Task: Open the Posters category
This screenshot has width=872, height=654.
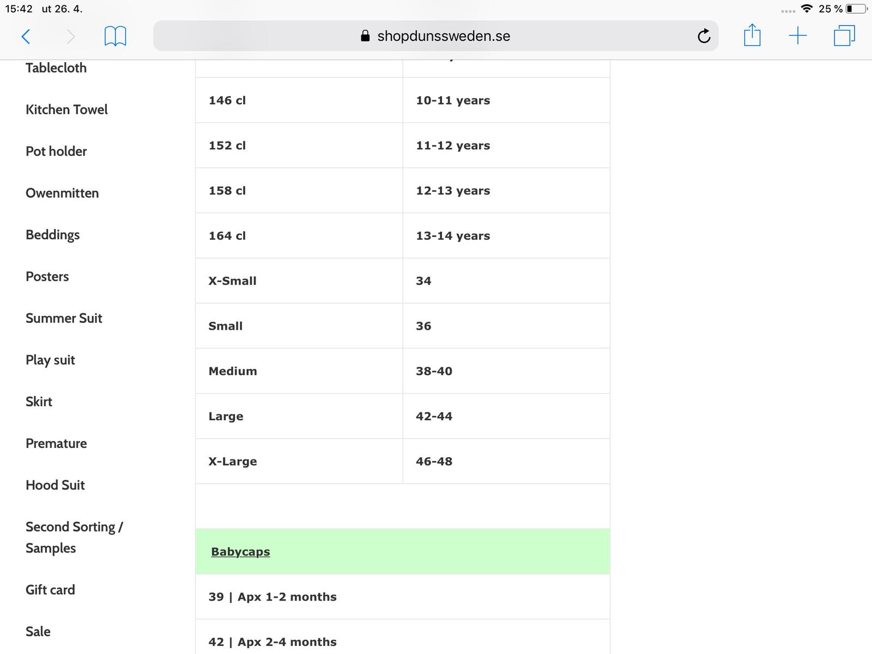Action: (x=47, y=276)
